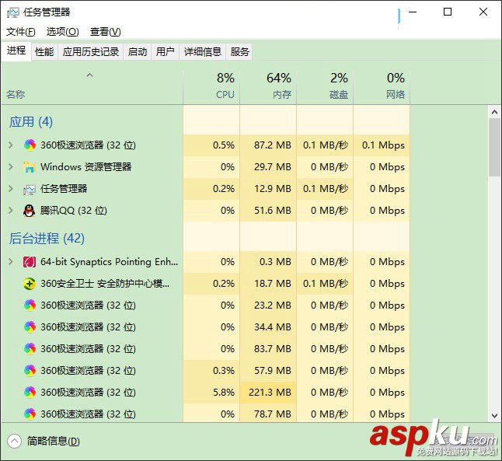Expand the 任务管理器 app row
Image resolution: width=502 pixels, height=461 pixels.
click(11, 189)
